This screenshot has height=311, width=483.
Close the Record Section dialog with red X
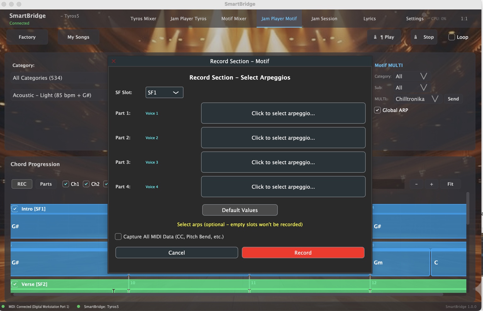coord(114,61)
